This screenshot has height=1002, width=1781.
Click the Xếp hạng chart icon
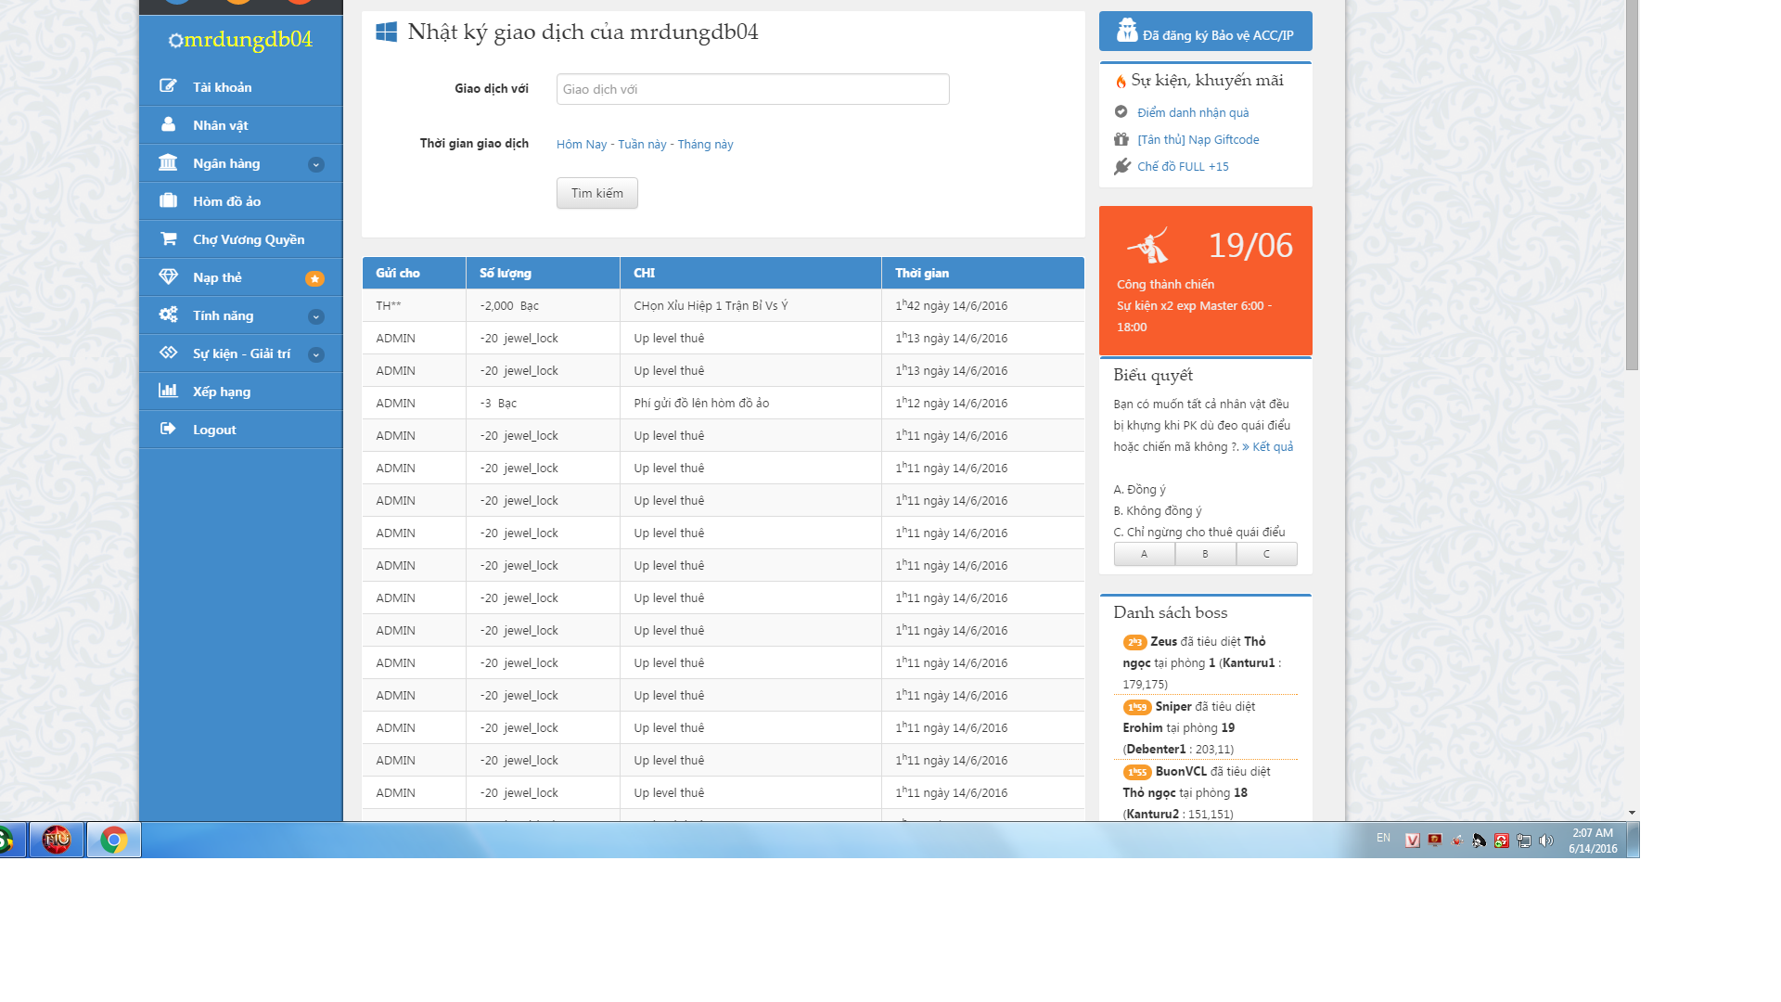168,391
